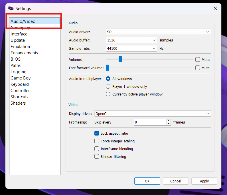Select Currently active player window
This screenshot has height=195, width=227.
108,94
